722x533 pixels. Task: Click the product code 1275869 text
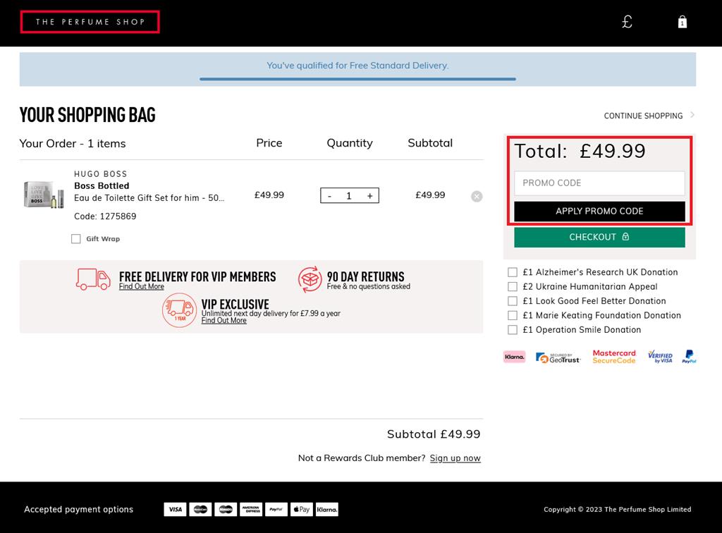click(105, 216)
